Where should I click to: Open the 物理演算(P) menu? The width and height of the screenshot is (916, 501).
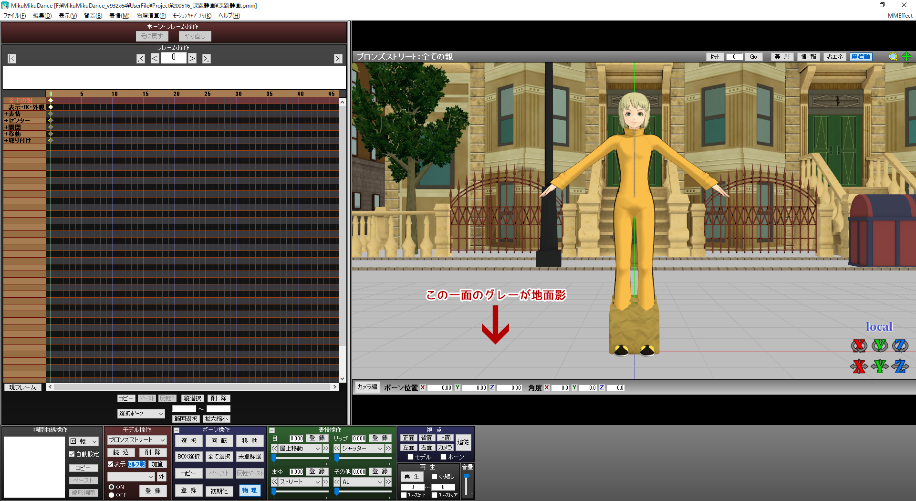pyautogui.click(x=151, y=16)
